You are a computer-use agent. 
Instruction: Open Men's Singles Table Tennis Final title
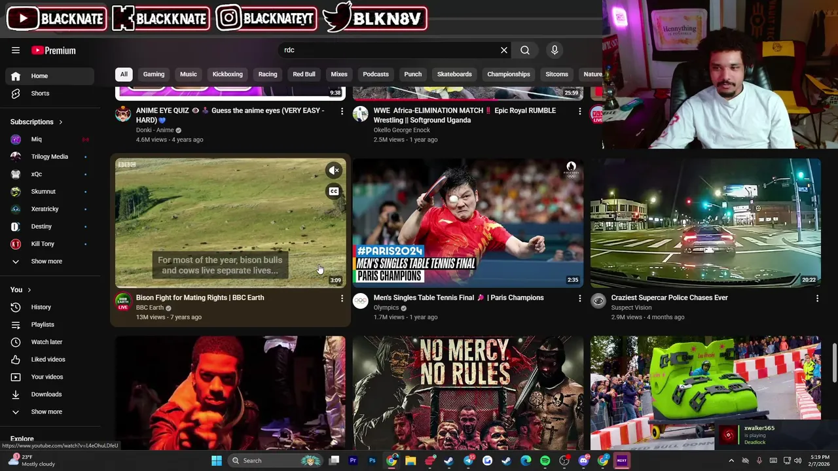[x=459, y=298]
